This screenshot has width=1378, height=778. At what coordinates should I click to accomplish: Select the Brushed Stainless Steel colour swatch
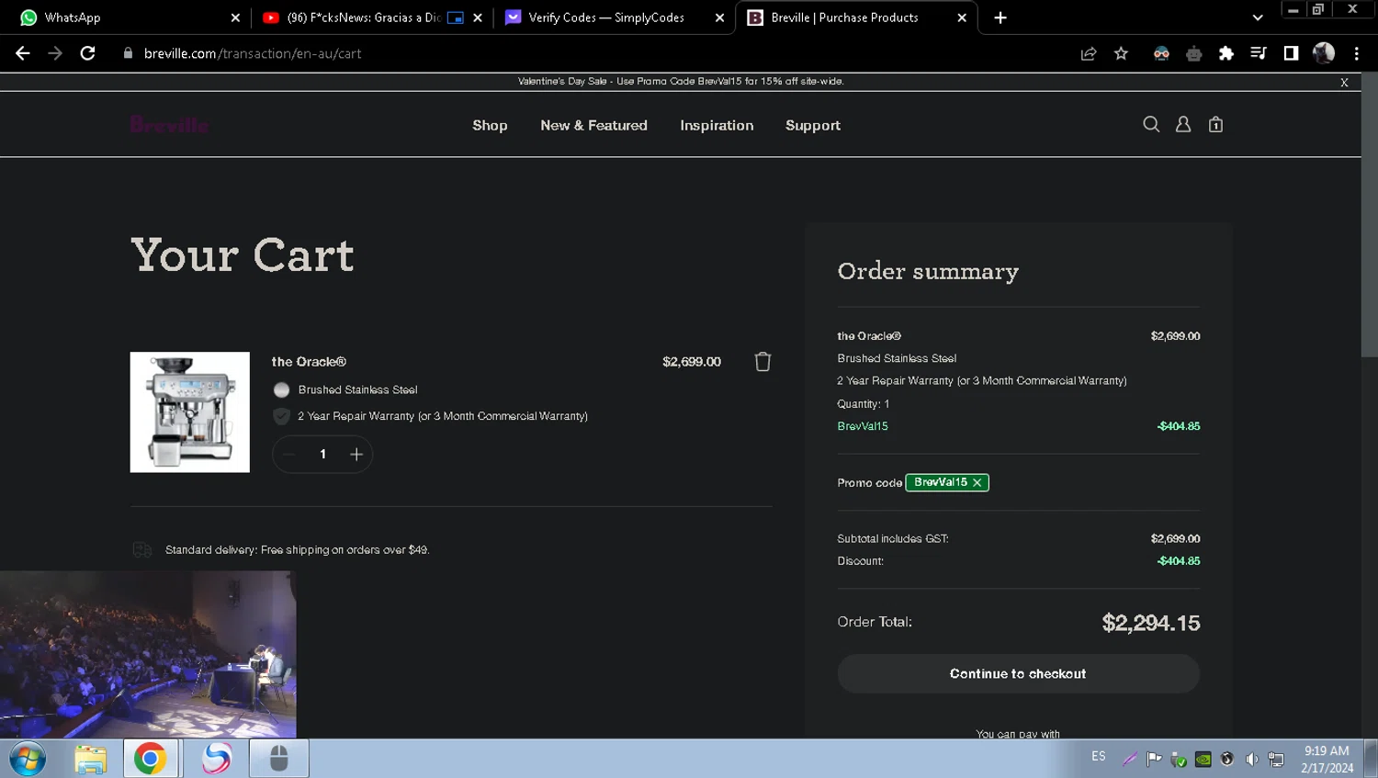click(x=281, y=389)
